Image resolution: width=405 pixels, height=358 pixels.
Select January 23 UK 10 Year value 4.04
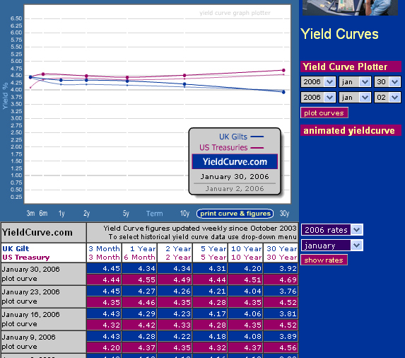[245, 291]
